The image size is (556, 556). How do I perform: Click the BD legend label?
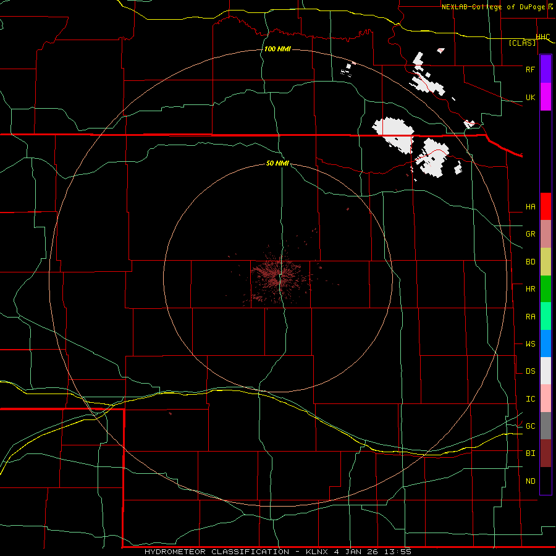tap(530, 262)
